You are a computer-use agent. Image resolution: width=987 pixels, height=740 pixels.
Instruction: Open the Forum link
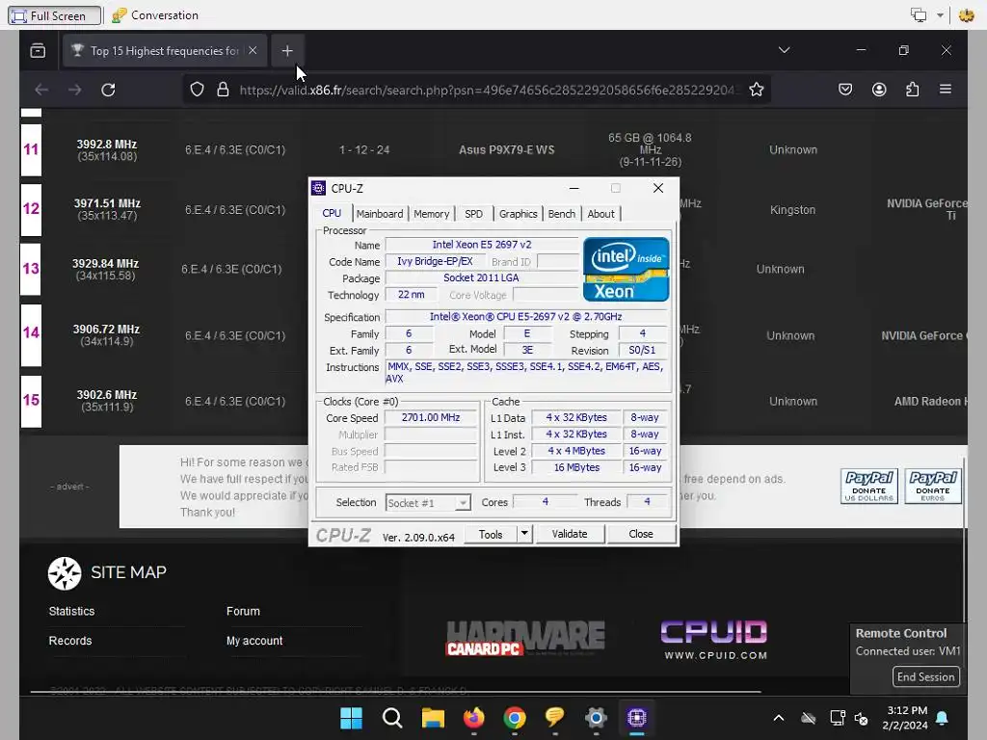point(243,611)
